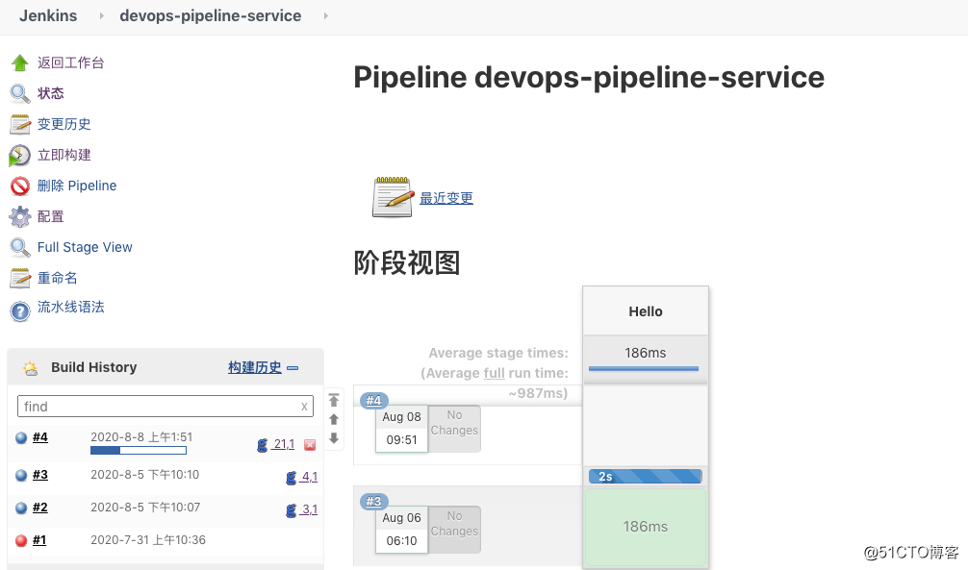Open build #1 link in history
This screenshot has width=968, height=570.
point(39,540)
